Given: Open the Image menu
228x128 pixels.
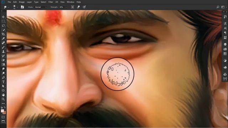Looking at the screenshot, I should tap(22, 2).
